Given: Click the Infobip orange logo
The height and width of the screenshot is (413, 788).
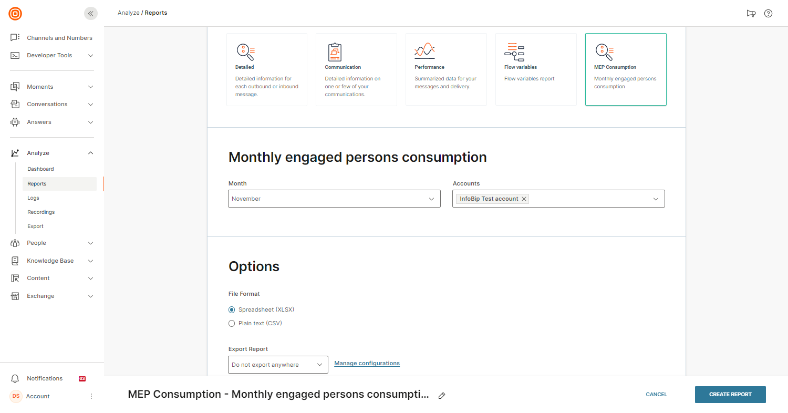Looking at the screenshot, I should click(x=15, y=14).
